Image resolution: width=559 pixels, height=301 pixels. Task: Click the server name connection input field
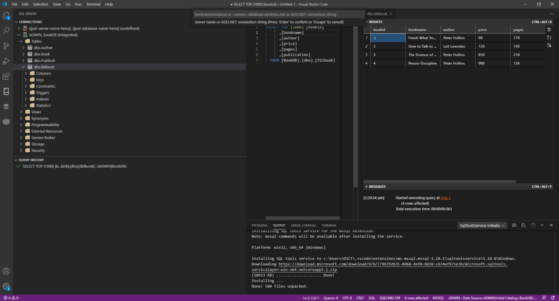(278, 15)
